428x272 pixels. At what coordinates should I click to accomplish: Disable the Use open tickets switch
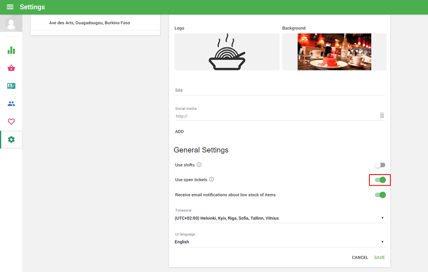380,180
